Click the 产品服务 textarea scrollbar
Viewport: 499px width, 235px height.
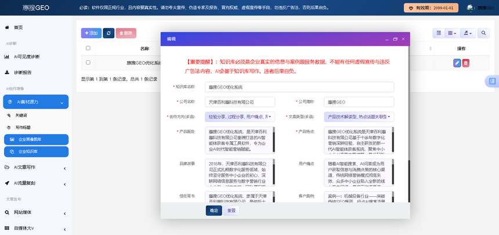coord(274,140)
